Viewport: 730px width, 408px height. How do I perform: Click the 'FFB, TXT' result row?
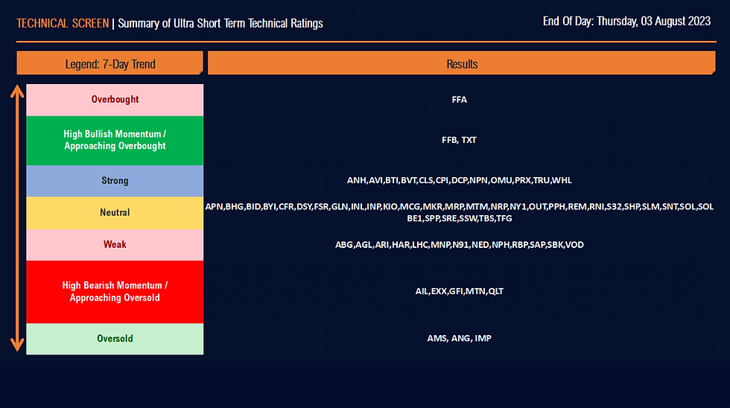click(x=459, y=140)
